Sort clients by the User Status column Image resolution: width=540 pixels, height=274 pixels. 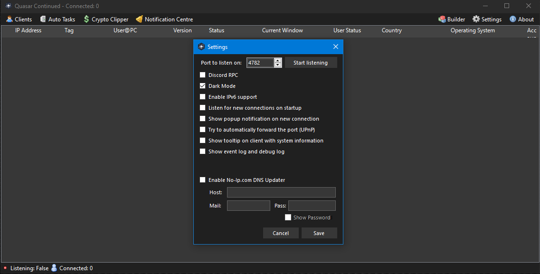[347, 30]
